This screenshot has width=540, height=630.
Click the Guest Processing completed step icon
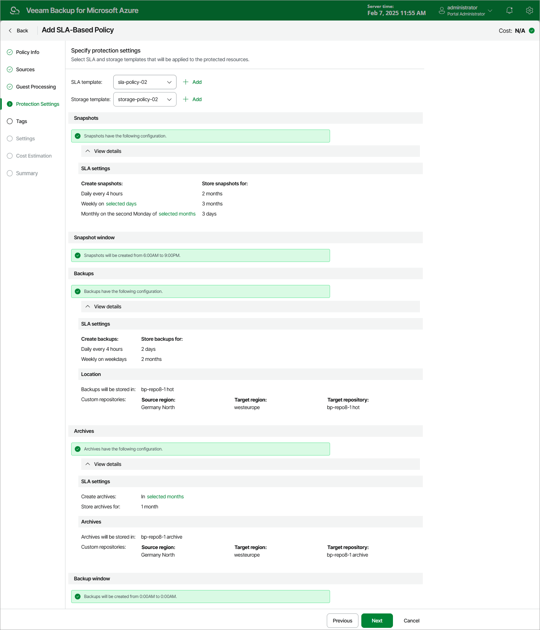tap(10, 87)
